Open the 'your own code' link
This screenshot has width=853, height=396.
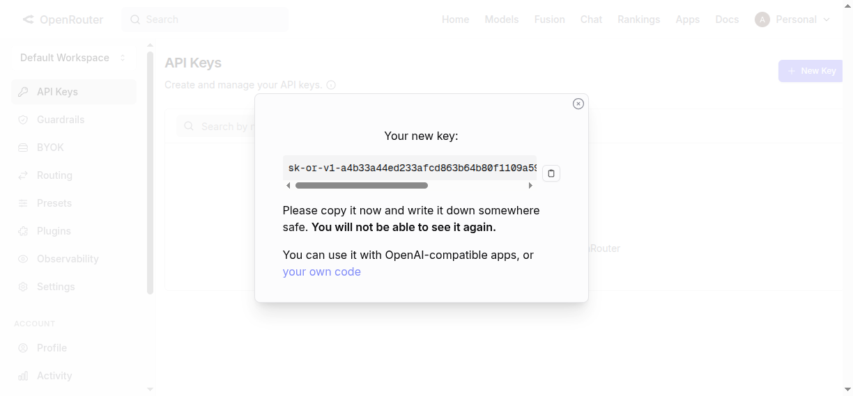coord(322,271)
